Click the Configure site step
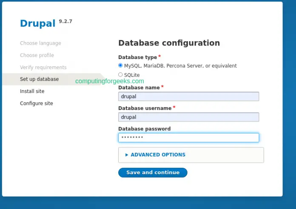Screen dimensions: 296x209 tap(36, 103)
